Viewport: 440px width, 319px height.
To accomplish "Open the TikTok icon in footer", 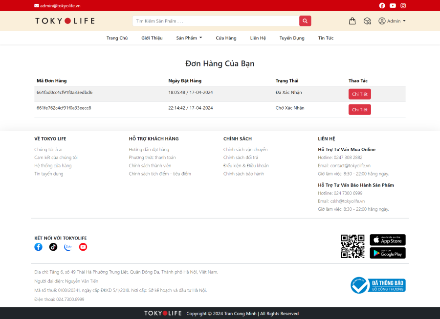I will point(53,247).
